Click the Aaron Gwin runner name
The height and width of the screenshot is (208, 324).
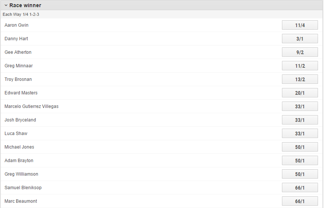tap(17, 25)
